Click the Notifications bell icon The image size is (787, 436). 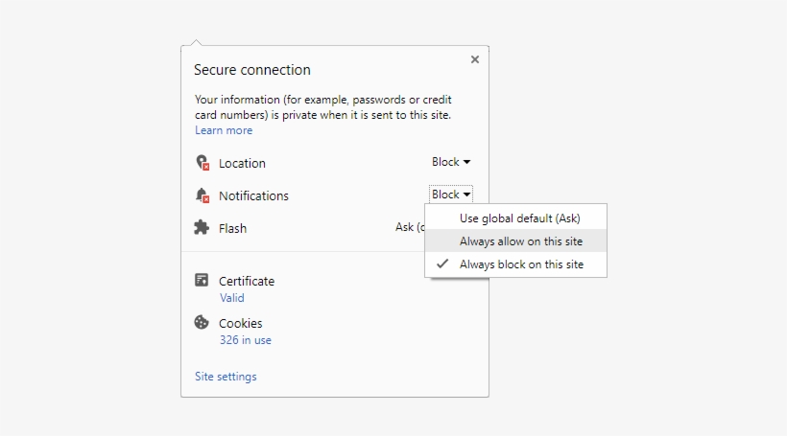coord(202,195)
